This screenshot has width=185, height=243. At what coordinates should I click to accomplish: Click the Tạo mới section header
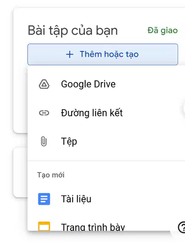tap(51, 175)
